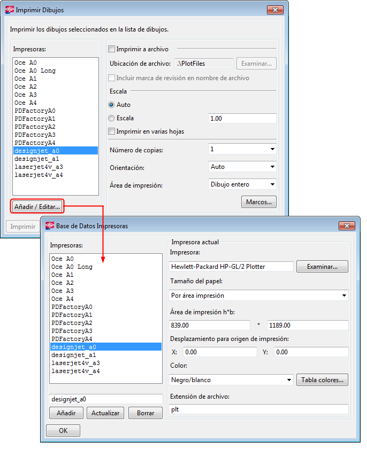Select PDFactoryA1 in Imprimir Dibujos list

click(x=56, y=119)
